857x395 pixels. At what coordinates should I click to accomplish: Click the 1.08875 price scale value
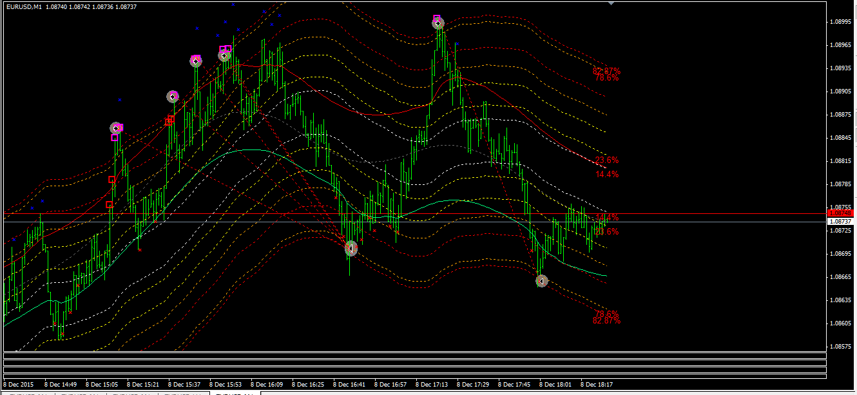840,115
